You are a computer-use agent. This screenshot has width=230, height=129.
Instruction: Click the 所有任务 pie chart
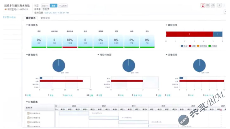59,66
